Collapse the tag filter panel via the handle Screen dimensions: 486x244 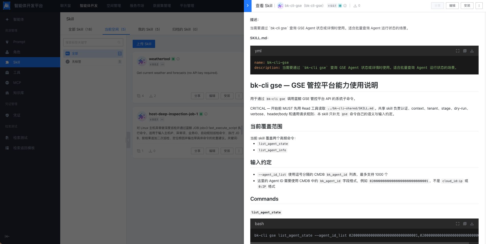click(x=128, y=140)
